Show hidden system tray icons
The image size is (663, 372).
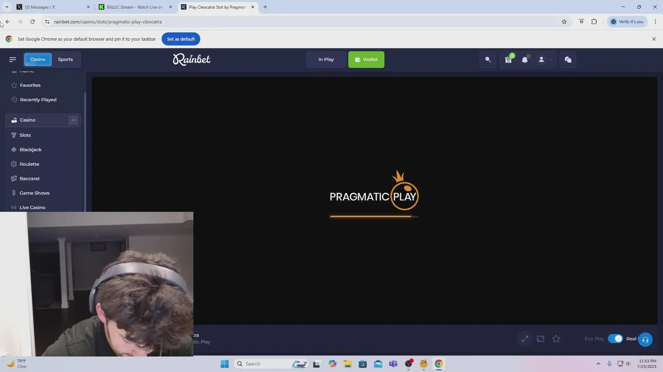[x=598, y=364]
